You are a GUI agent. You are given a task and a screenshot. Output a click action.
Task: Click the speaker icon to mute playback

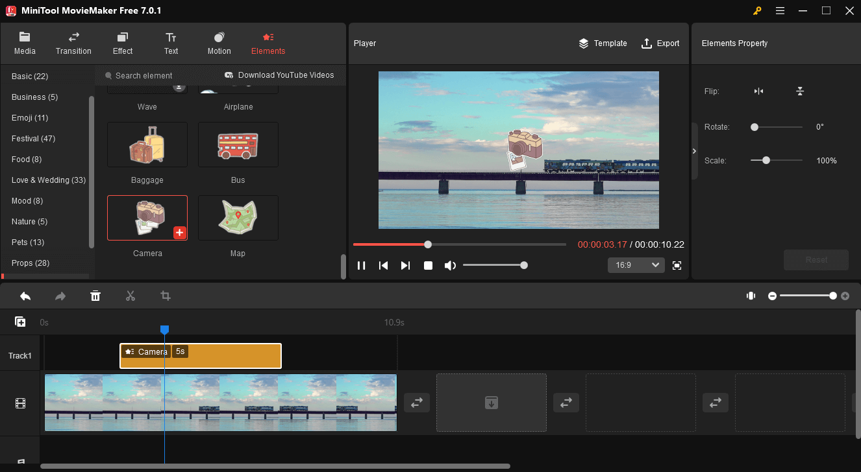450,265
